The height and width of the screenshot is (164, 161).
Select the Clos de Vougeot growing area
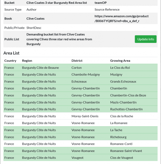point(122,158)
